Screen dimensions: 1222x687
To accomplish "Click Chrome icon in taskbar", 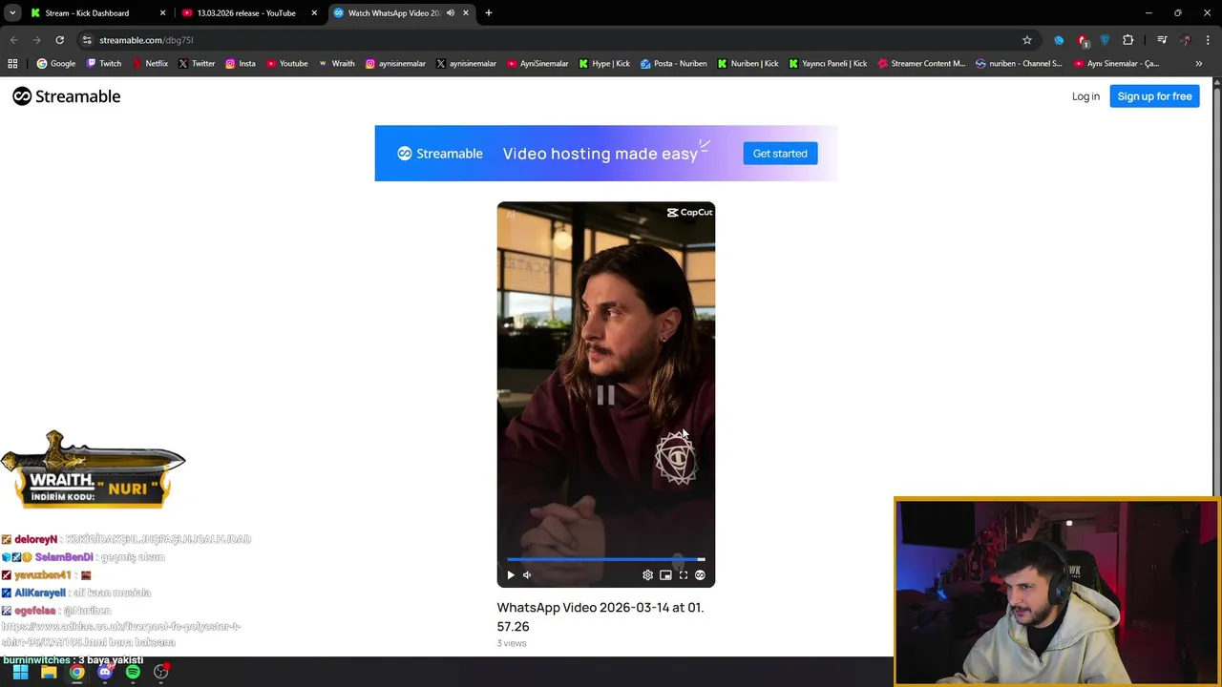I will pyautogui.click(x=76, y=673).
